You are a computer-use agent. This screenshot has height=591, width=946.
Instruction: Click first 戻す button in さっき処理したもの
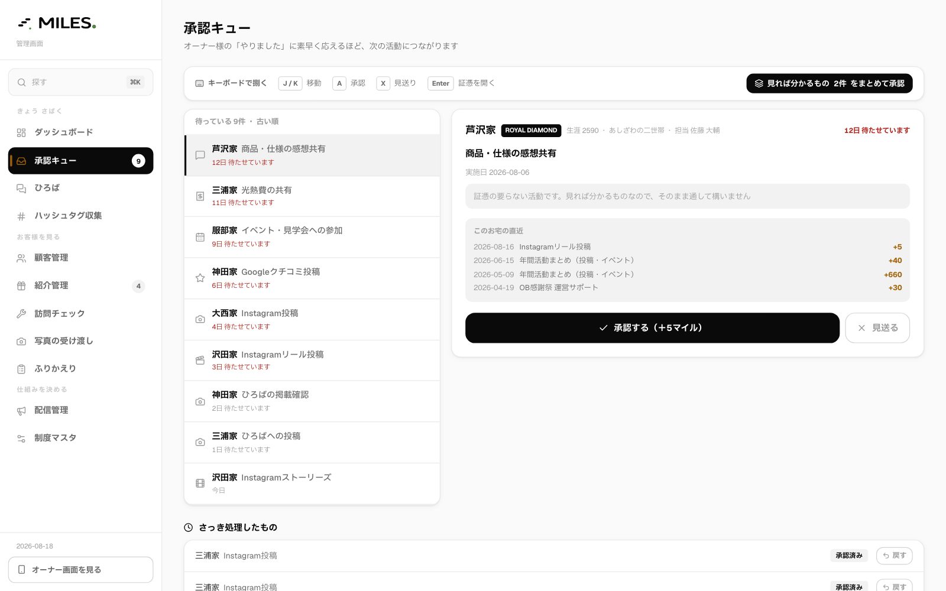pyautogui.click(x=894, y=556)
